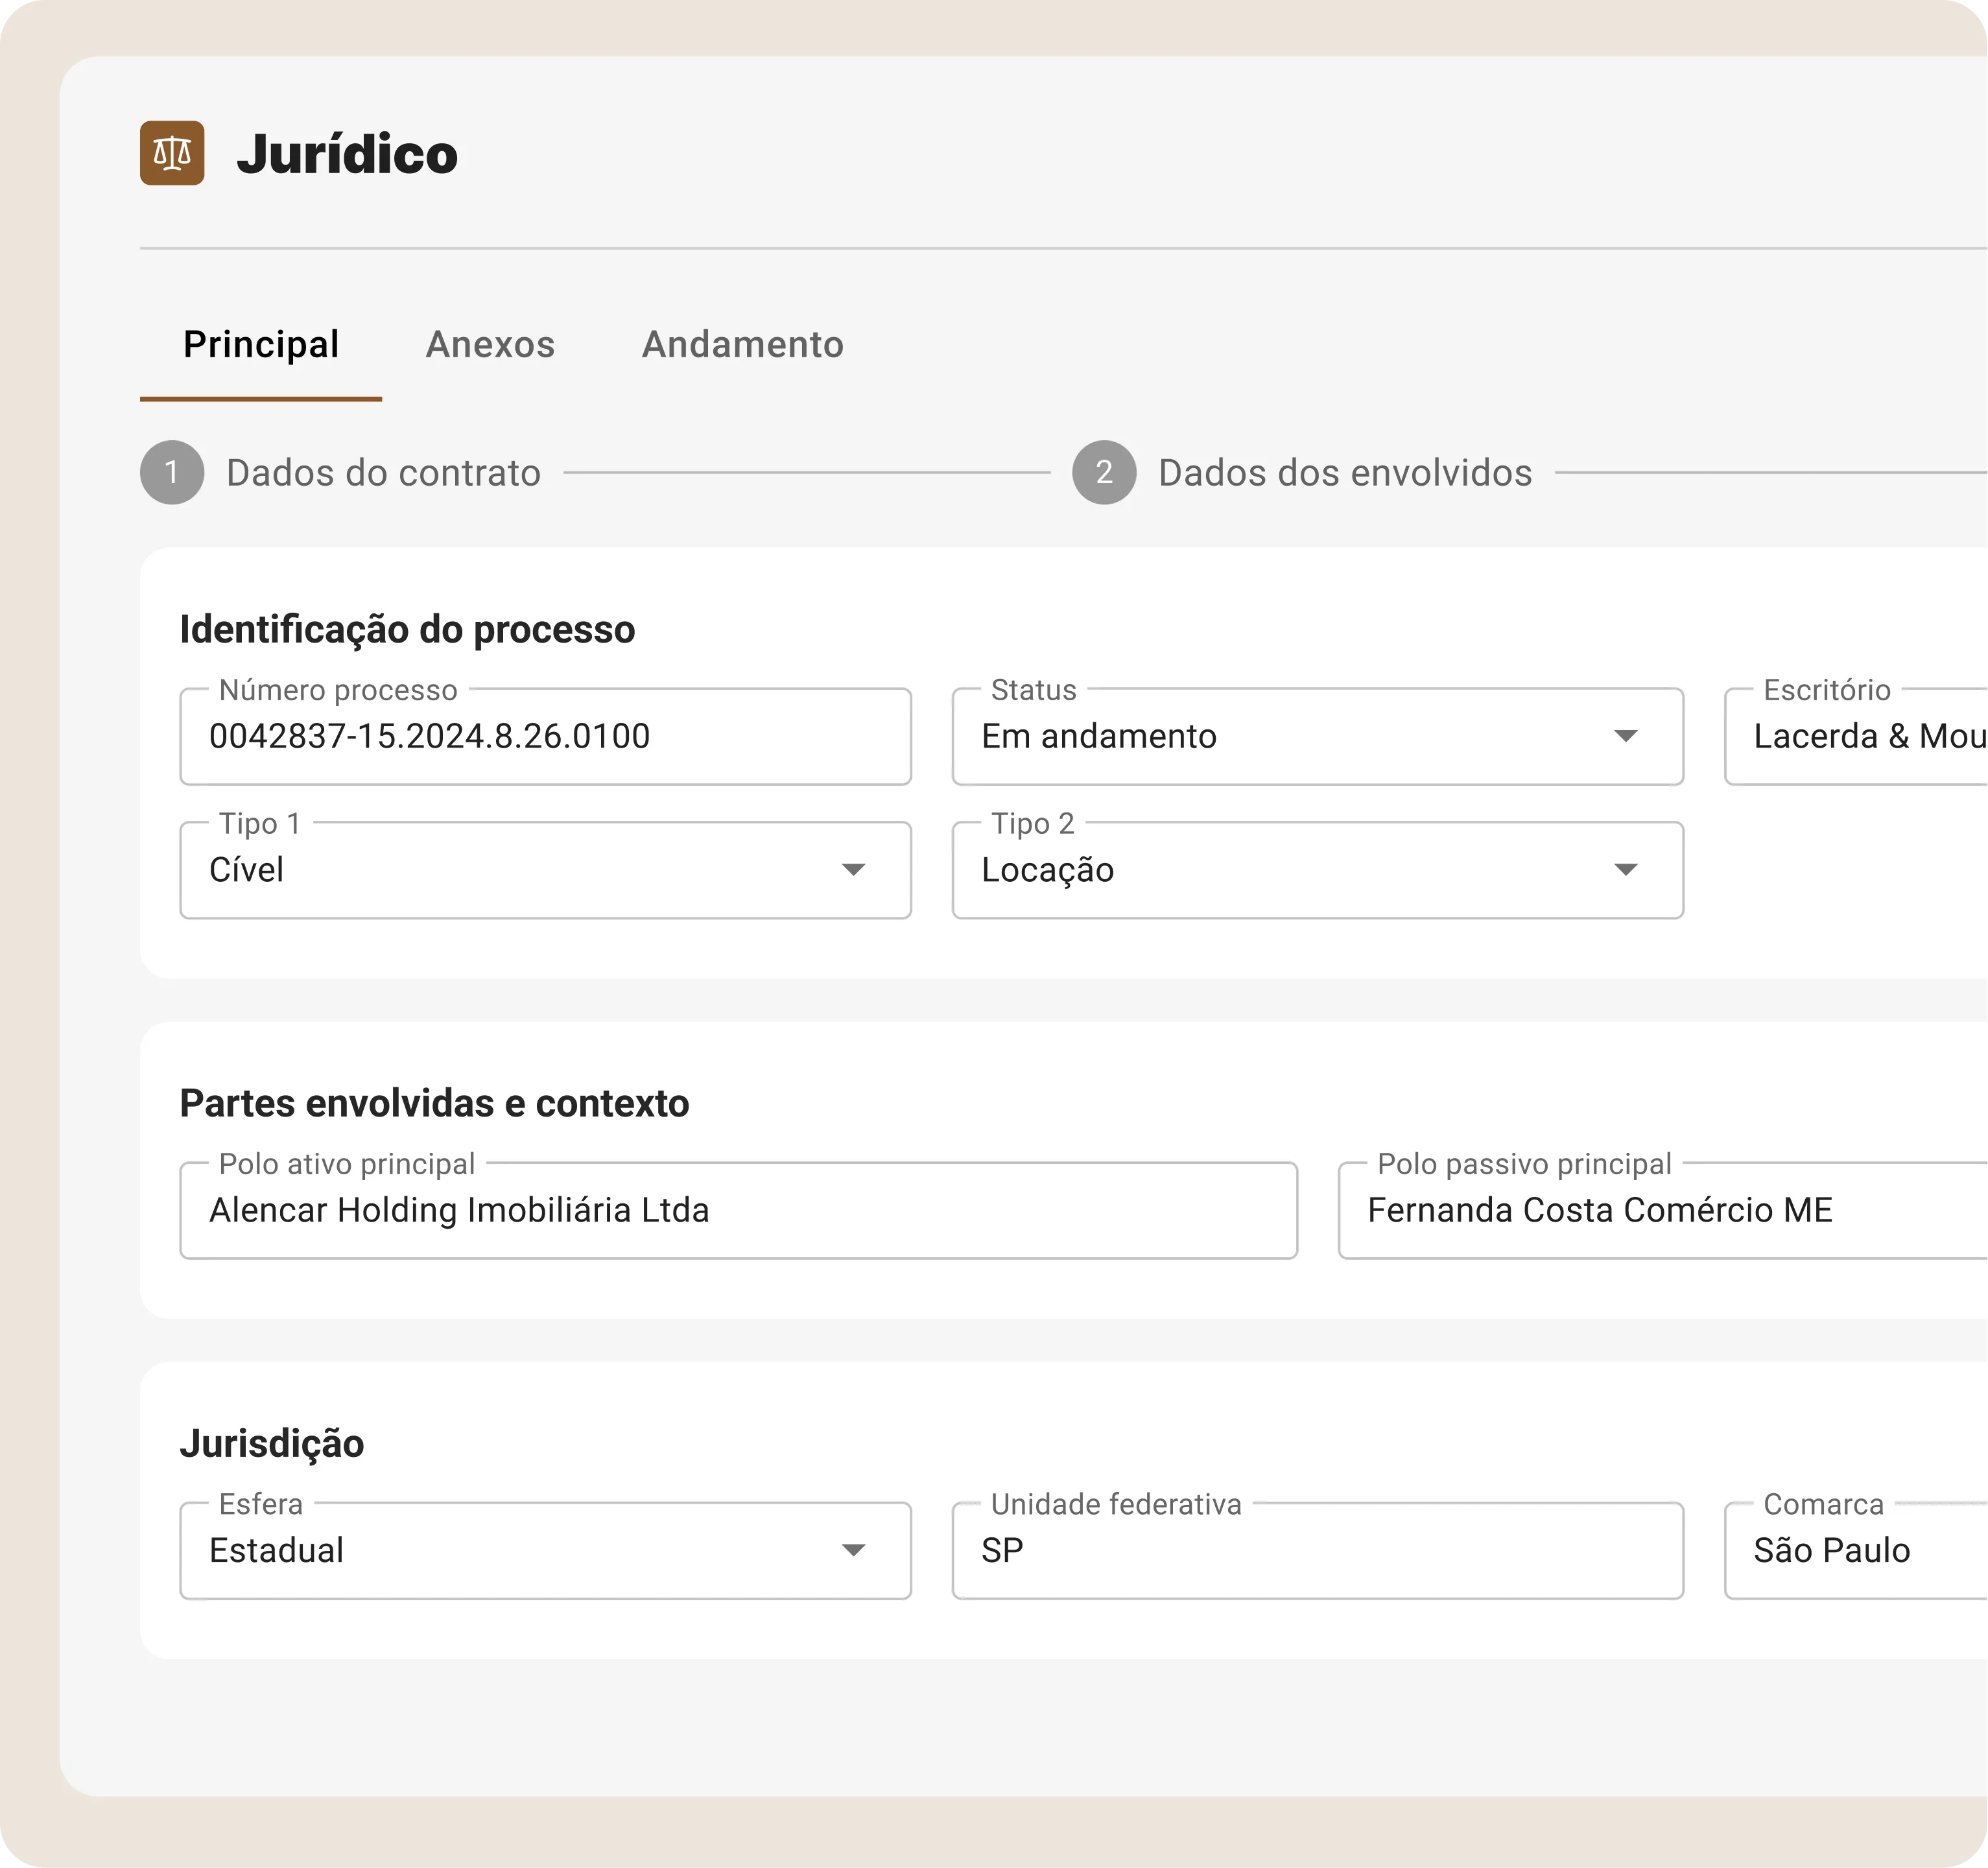Viewport: 1988px width, 1868px height.
Task: Click the Partes envolvidas e contexto heading
Action: pos(434,1104)
